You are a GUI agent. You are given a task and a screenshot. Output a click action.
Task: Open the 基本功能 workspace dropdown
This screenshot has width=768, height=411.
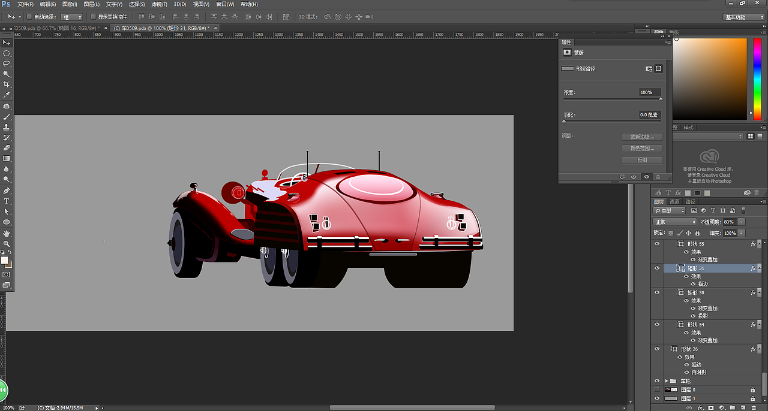(744, 17)
